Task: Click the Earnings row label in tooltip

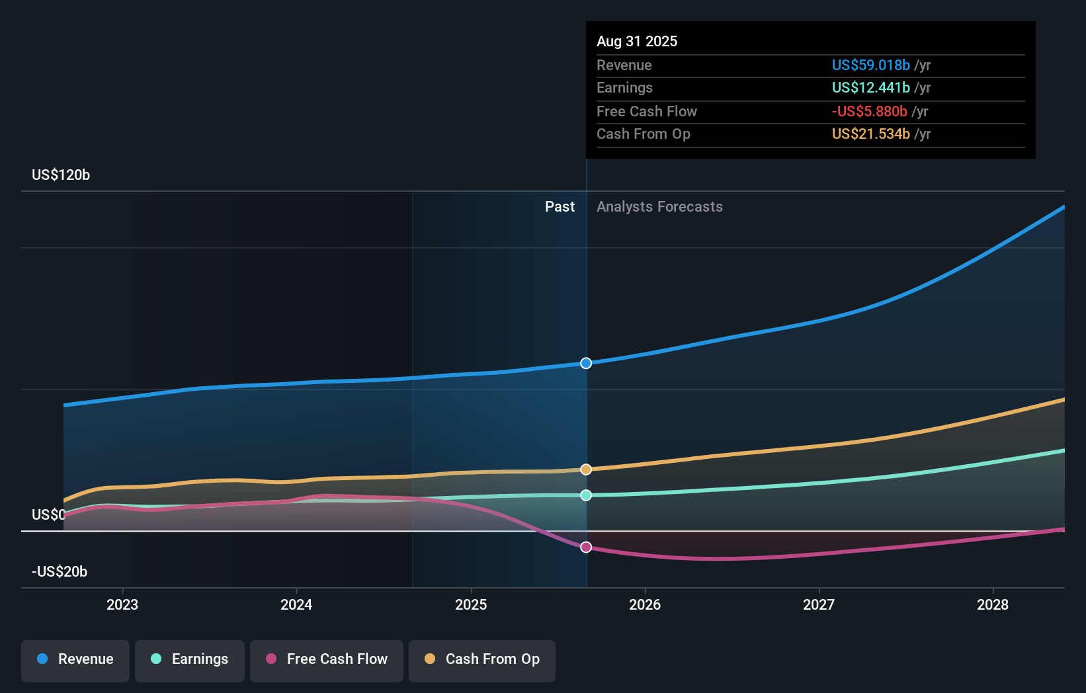Action: point(624,88)
